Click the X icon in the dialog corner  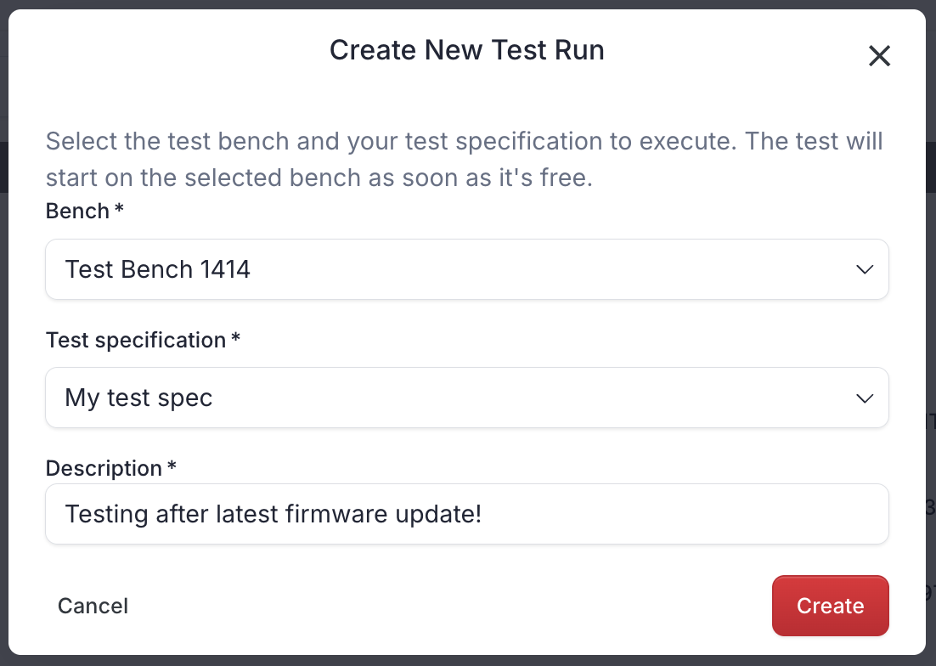click(879, 56)
